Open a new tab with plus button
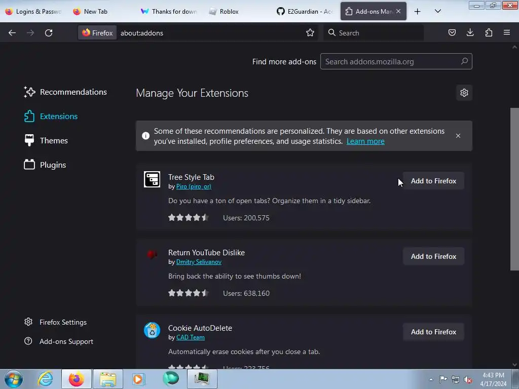 coord(418,12)
